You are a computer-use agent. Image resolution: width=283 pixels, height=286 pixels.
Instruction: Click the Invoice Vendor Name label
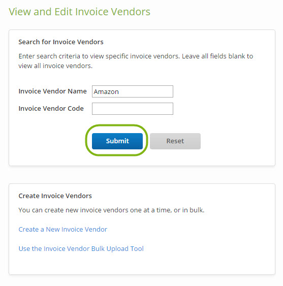click(52, 91)
